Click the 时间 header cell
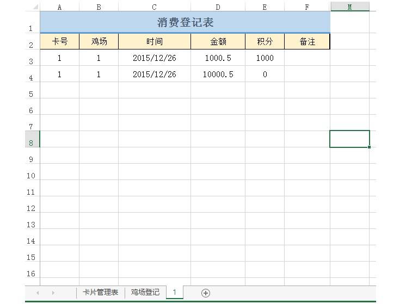Screen dimensions: 418x304 point(155,41)
